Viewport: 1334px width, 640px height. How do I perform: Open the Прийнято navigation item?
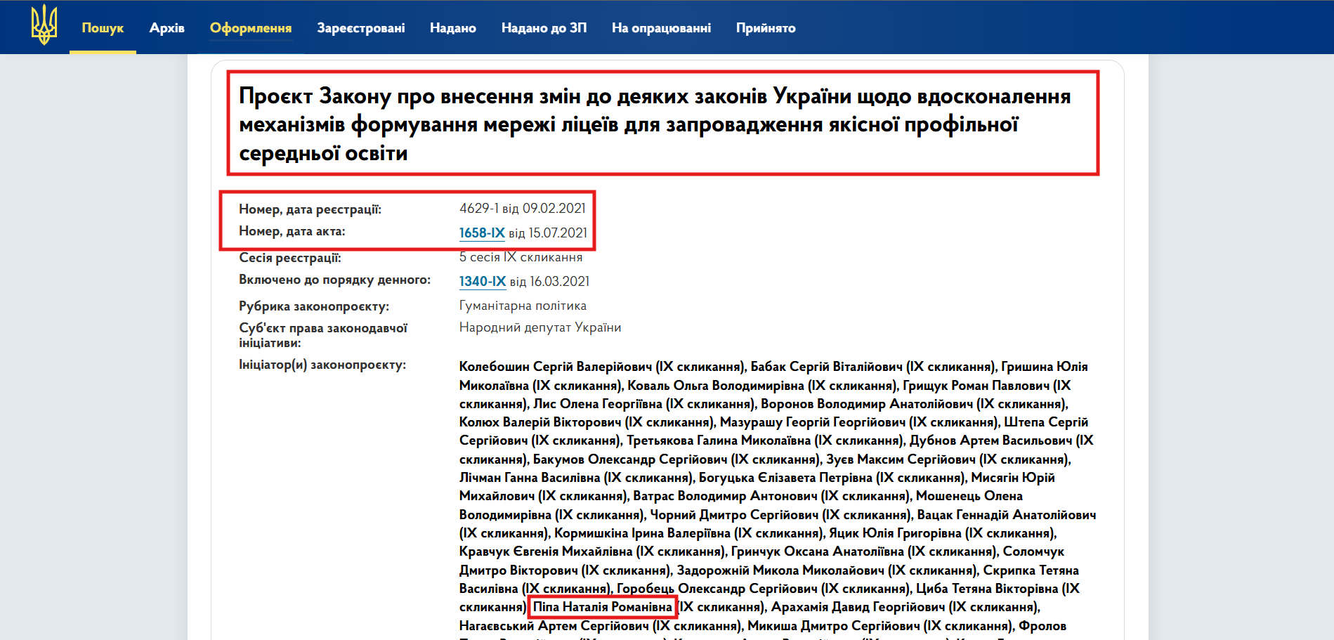coord(766,28)
